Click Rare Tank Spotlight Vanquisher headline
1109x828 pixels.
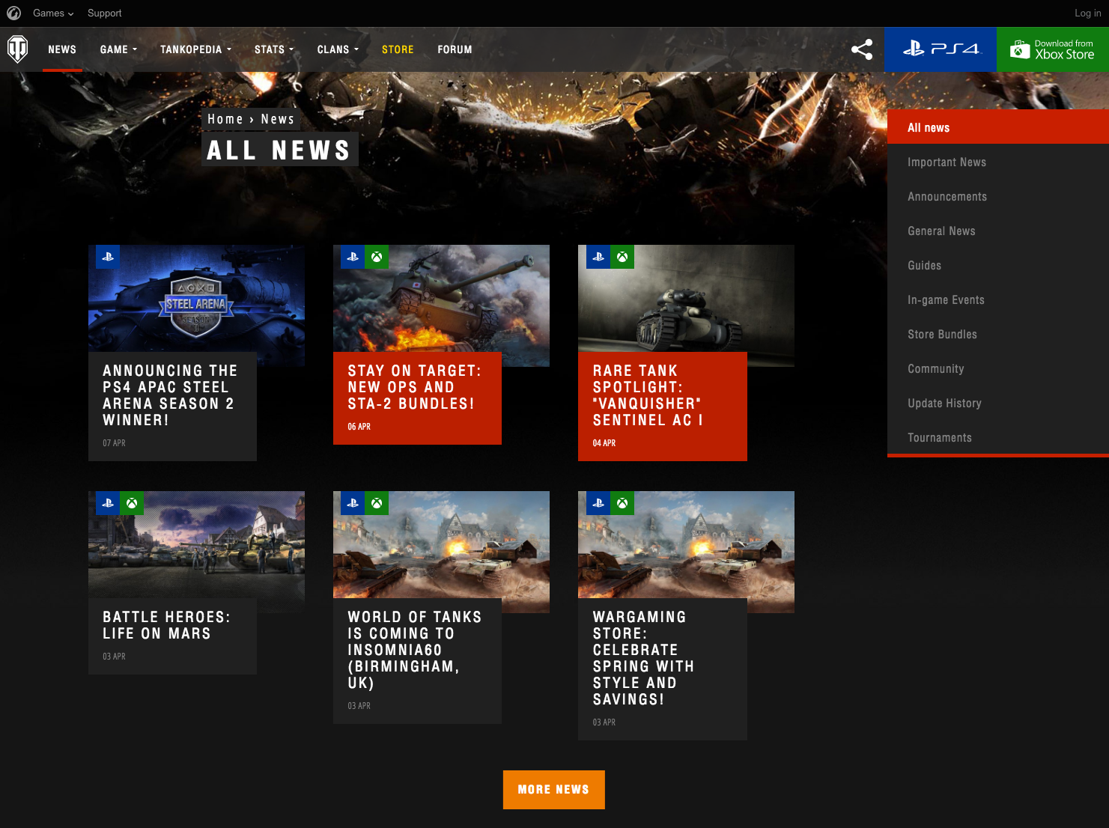(648, 395)
